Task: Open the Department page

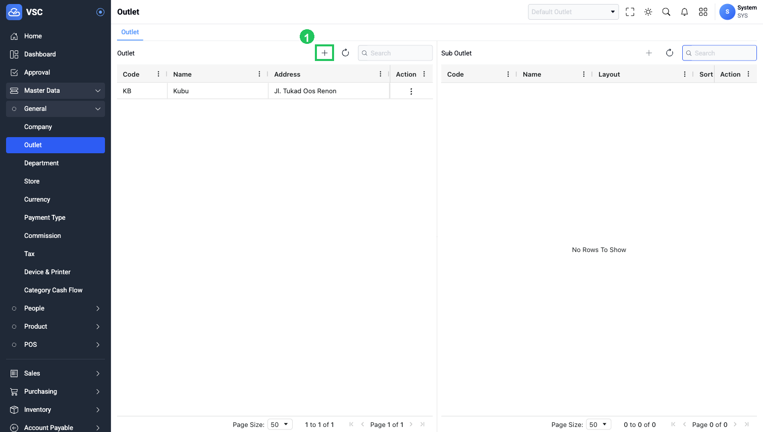Action: click(x=56, y=163)
